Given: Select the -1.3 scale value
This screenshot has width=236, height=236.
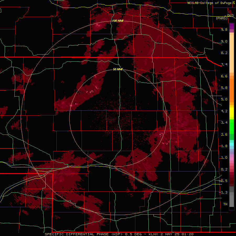Looking at the screenshot, I should (x=223, y=192).
